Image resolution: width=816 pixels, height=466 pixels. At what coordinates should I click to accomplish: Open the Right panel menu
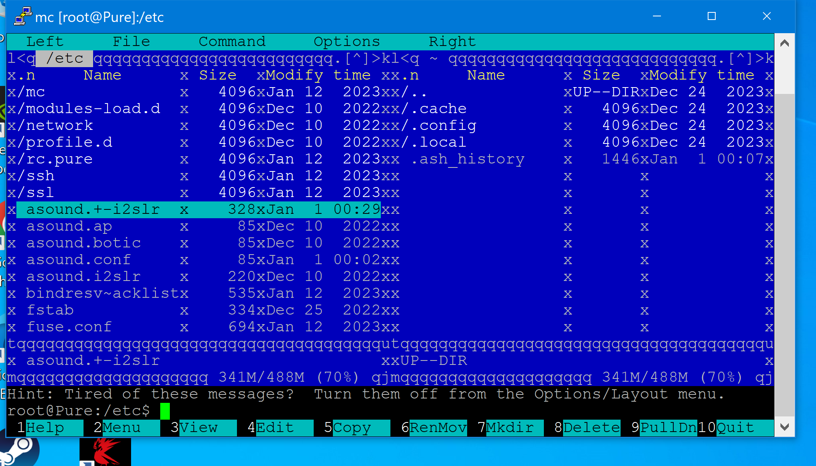452,42
